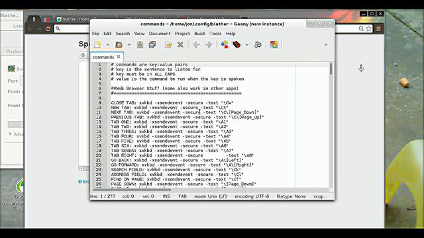Click the INS status bar indicator
This screenshot has height=238, width=424.
point(166,196)
